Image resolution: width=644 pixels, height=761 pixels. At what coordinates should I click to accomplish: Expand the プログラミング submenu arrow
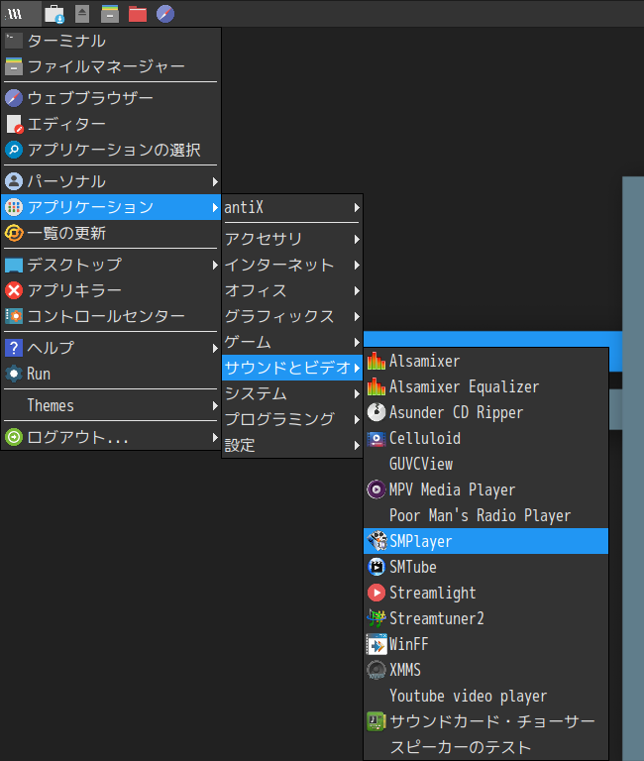(357, 419)
